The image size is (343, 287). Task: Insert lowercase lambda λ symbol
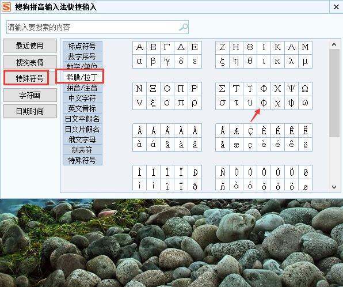[291, 61]
